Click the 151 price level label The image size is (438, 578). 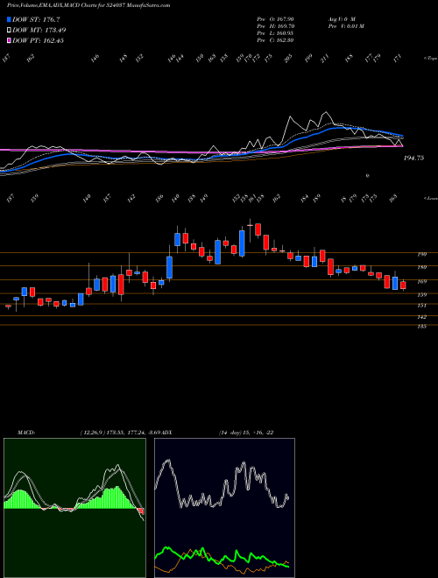[421, 306]
